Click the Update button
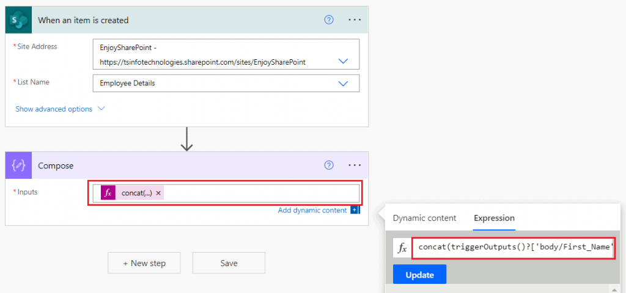The image size is (626, 293). click(419, 275)
